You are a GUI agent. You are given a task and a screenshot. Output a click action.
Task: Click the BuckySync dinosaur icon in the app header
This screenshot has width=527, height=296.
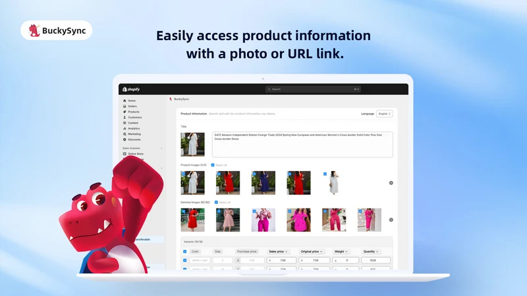[171, 99]
